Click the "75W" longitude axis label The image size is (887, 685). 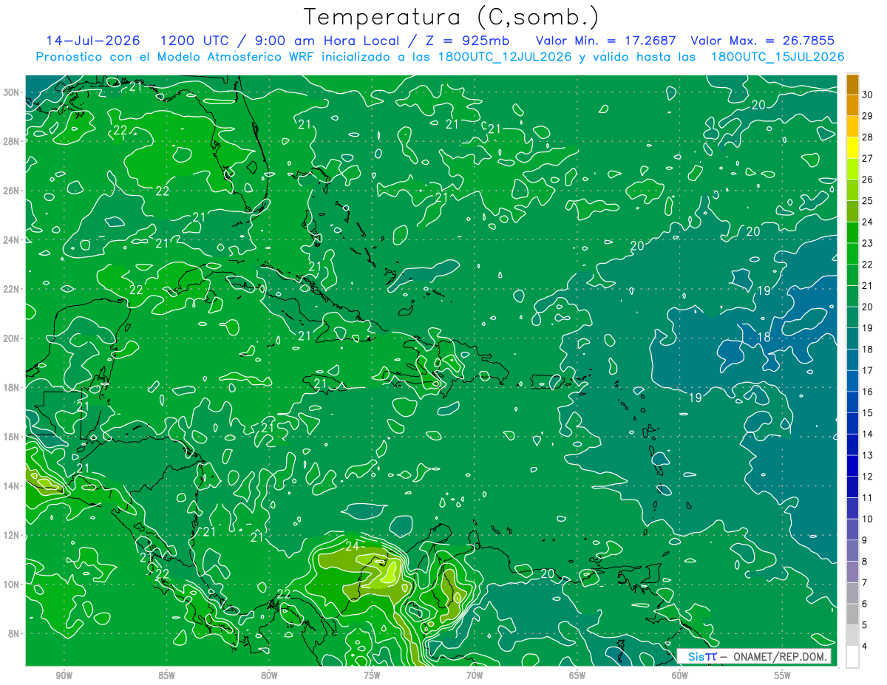pos(372,675)
